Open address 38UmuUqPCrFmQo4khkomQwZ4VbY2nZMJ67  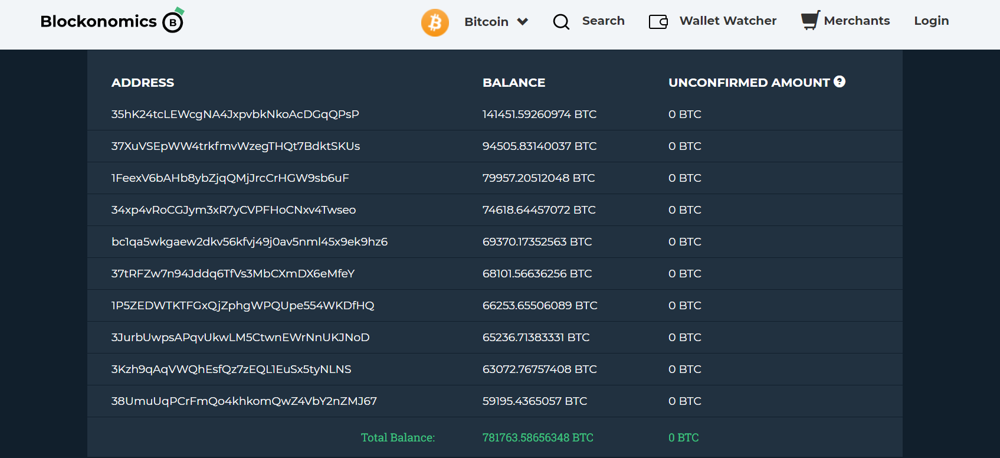pos(244,401)
